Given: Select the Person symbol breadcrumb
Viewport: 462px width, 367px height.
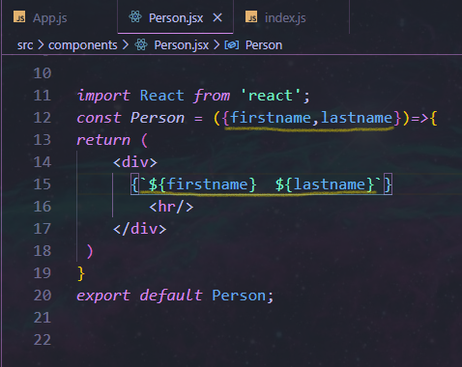Looking at the screenshot, I should click(264, 45).
